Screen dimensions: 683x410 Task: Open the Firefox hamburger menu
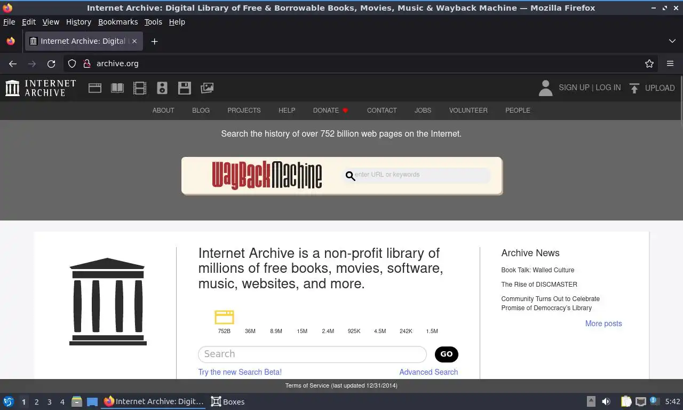pyautogui.click(x=670, y=64)
